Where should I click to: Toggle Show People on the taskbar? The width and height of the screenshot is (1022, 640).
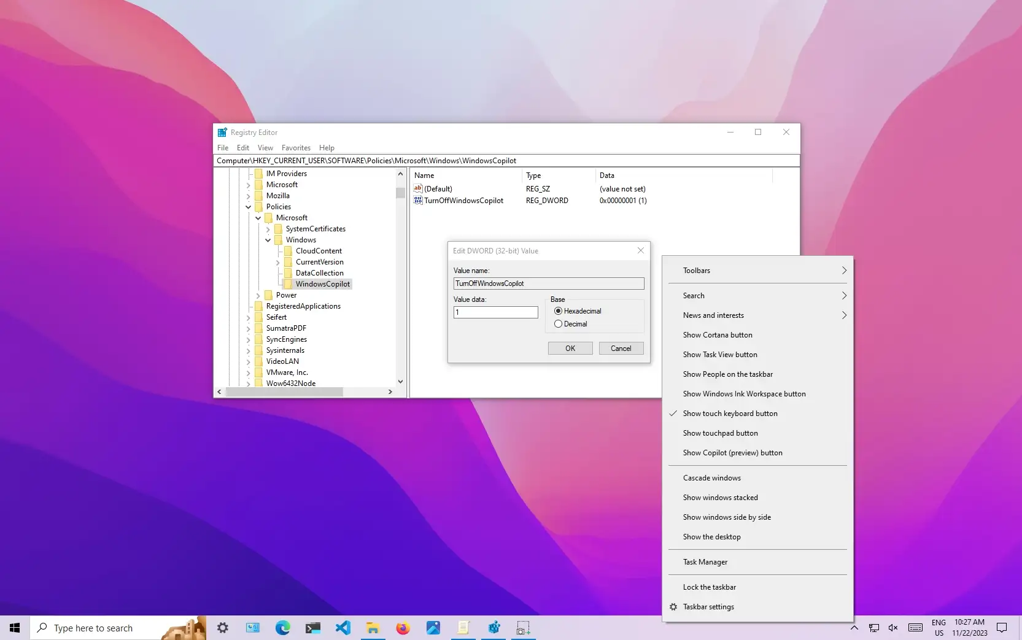(757, 374)
